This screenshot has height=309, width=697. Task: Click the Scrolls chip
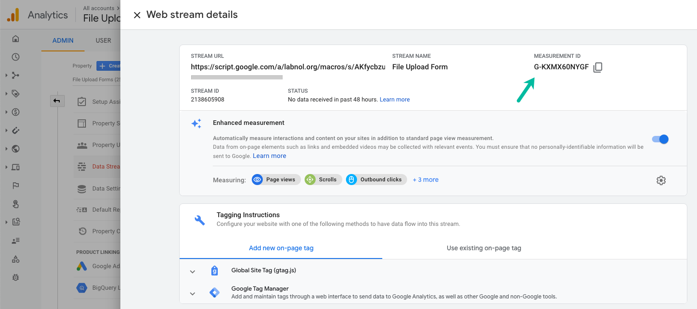coord(323,180)
